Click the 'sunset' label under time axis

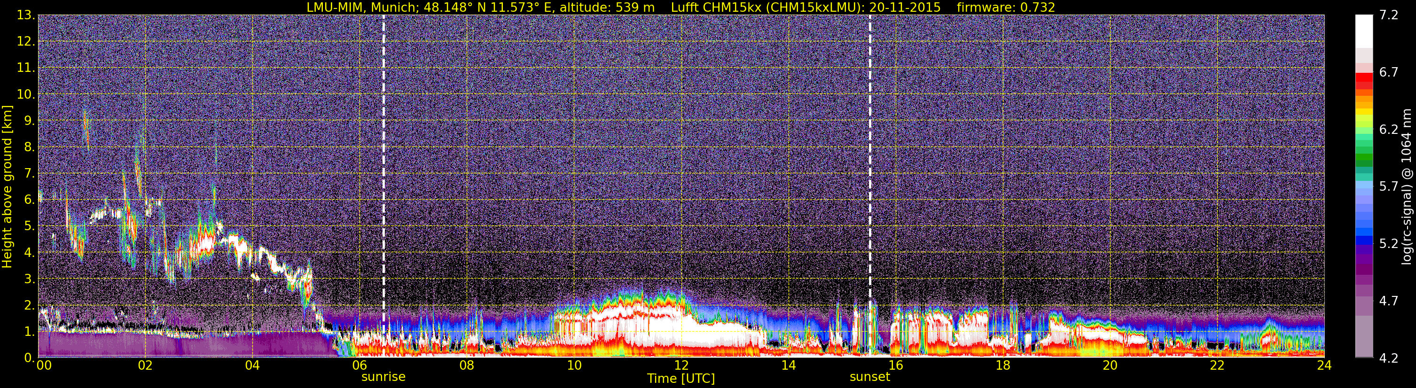coord(869,377)
